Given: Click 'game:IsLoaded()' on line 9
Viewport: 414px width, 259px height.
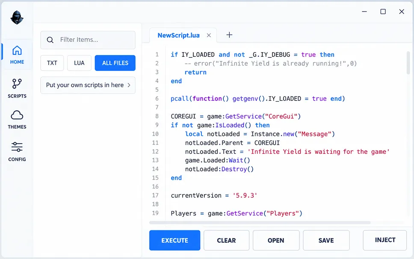Looking at the screenshot, I should coord(224,125).
